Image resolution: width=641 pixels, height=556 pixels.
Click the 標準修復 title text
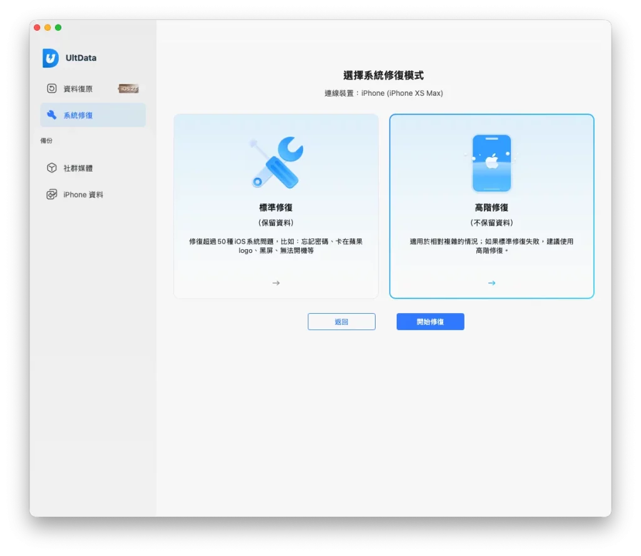(x=276, y=208)
